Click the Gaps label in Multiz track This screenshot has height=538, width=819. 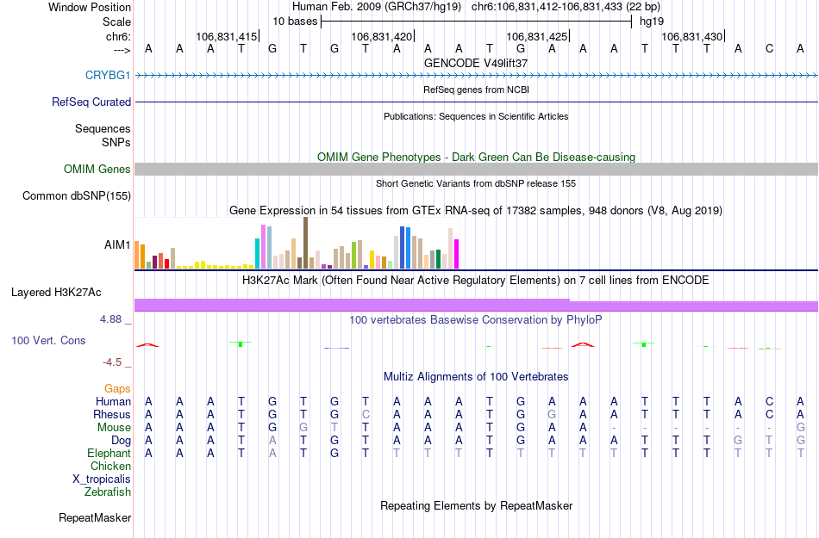(117, 388)
